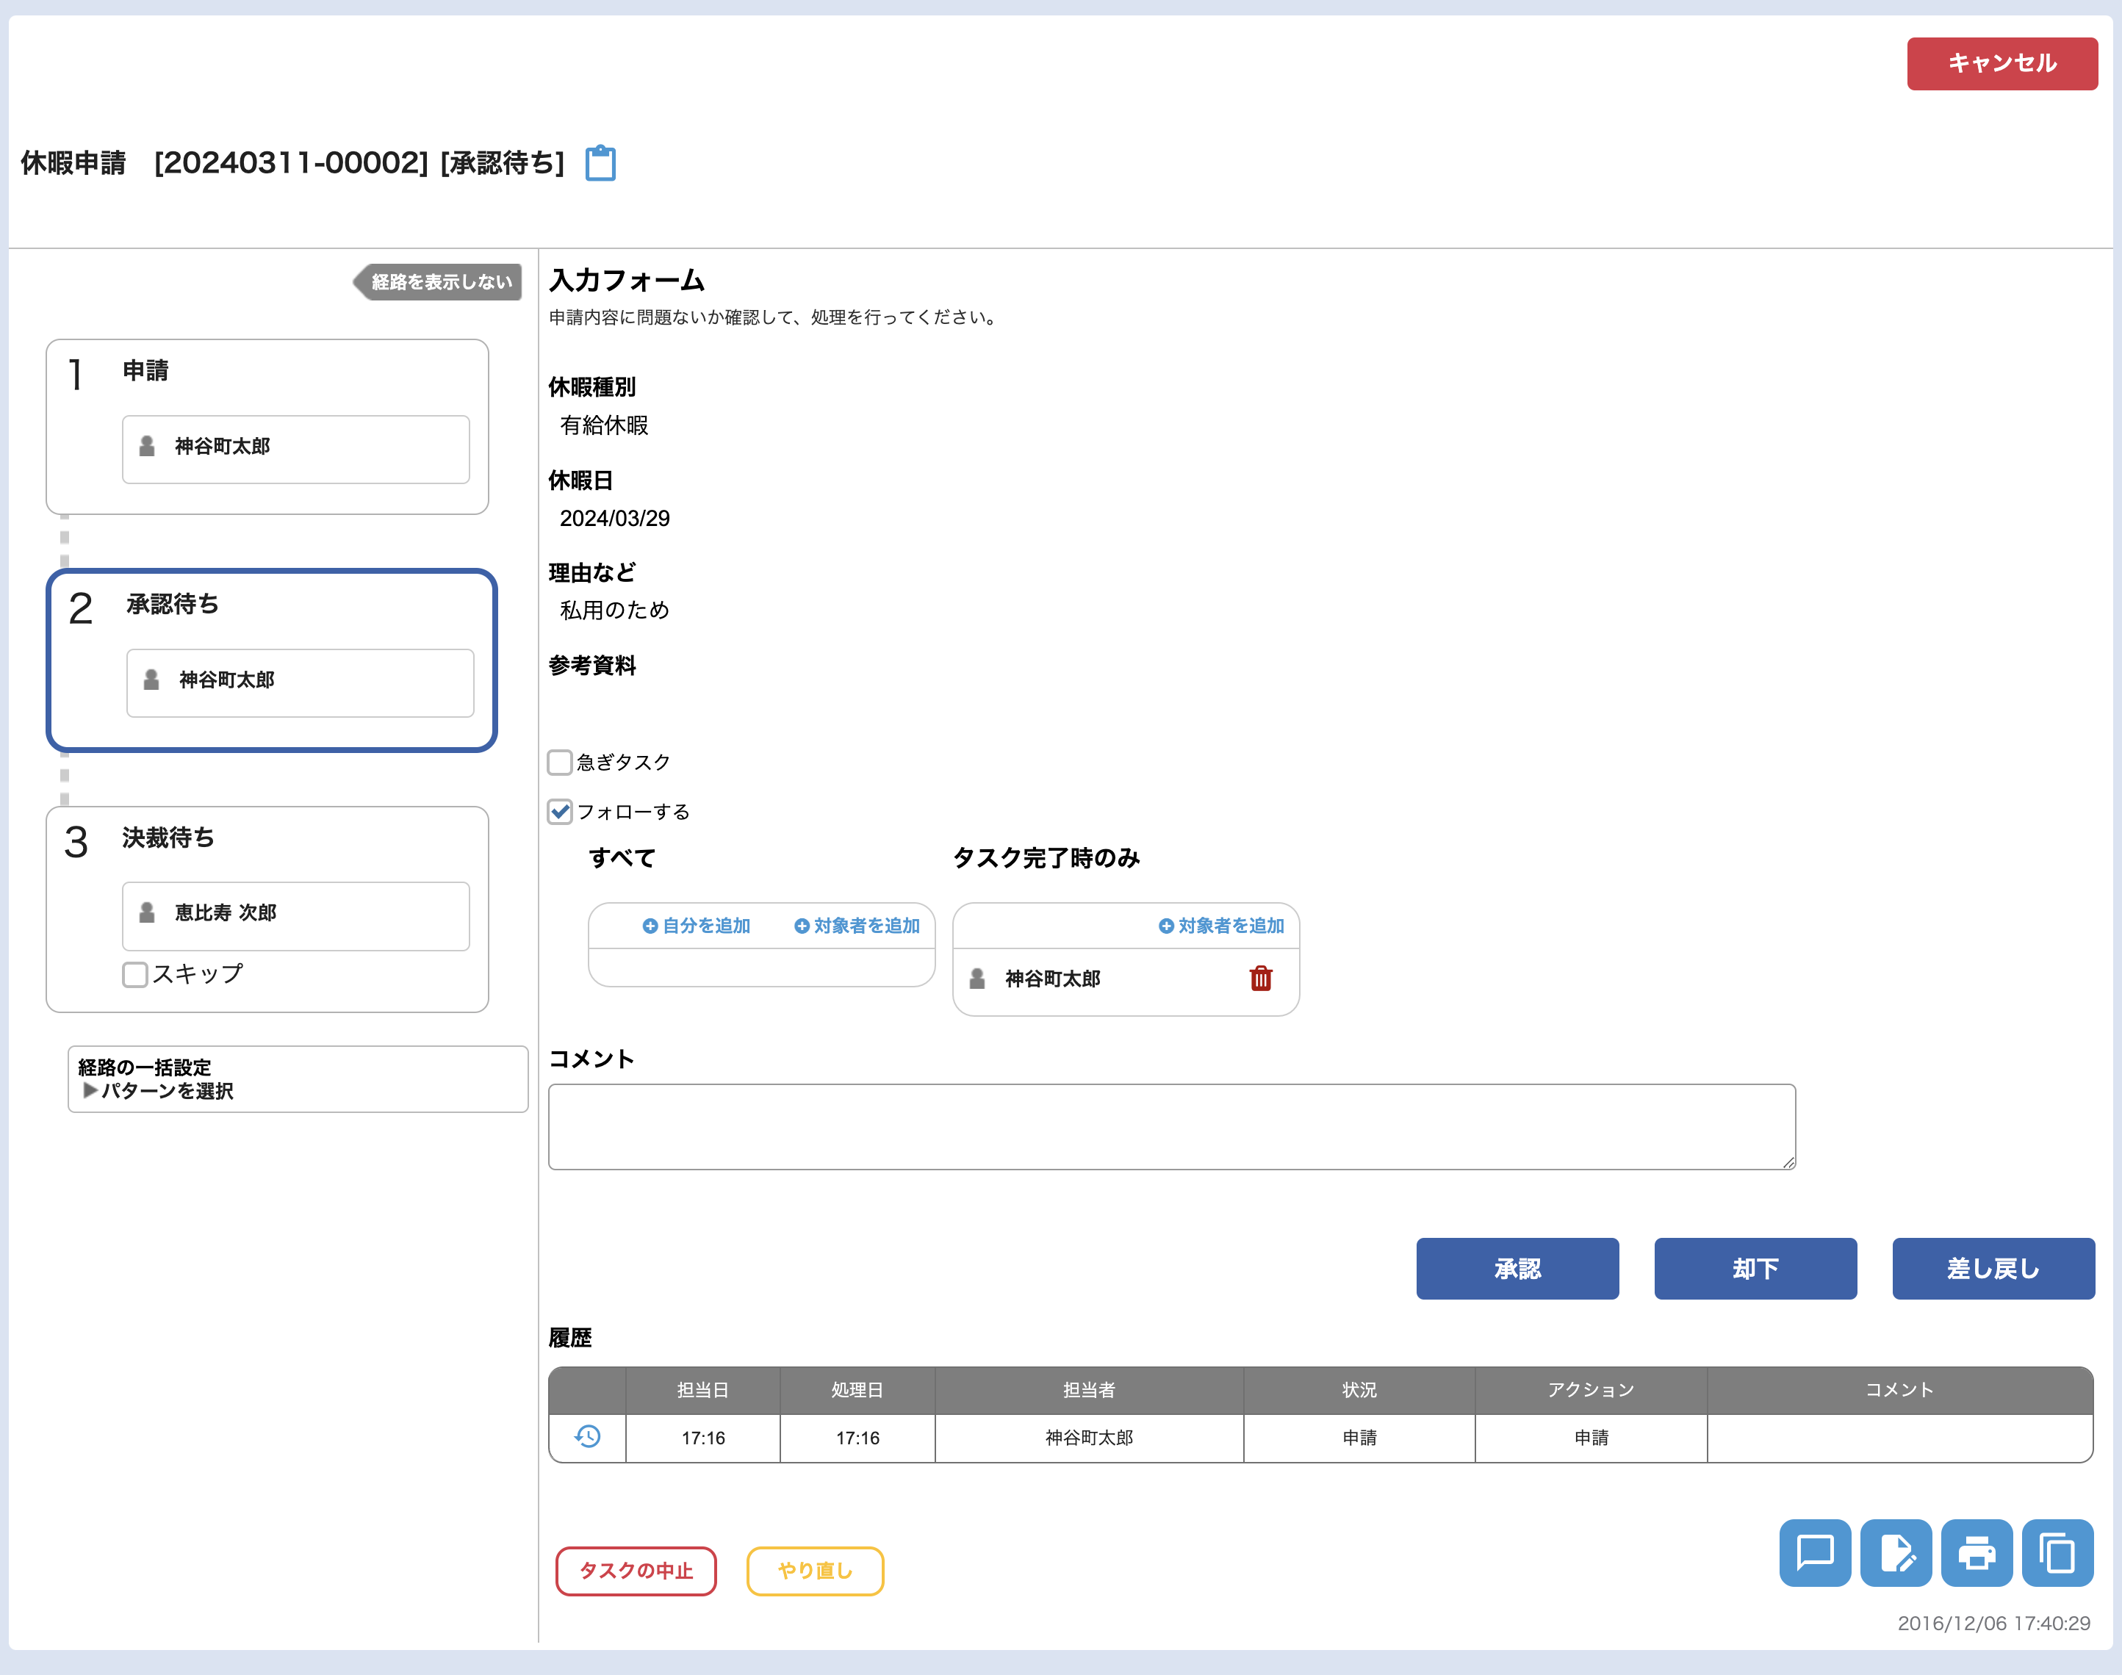Uncheck the フォローする checkbox
Viewport: 2122px width, 1675px height.
[559, 812]
